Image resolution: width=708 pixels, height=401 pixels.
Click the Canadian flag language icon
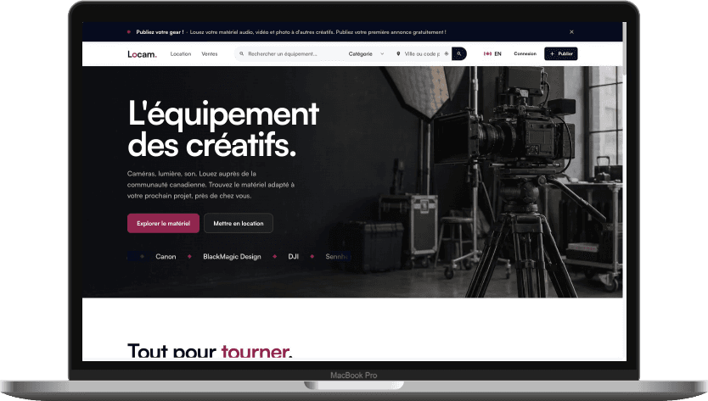coord(487,53)
